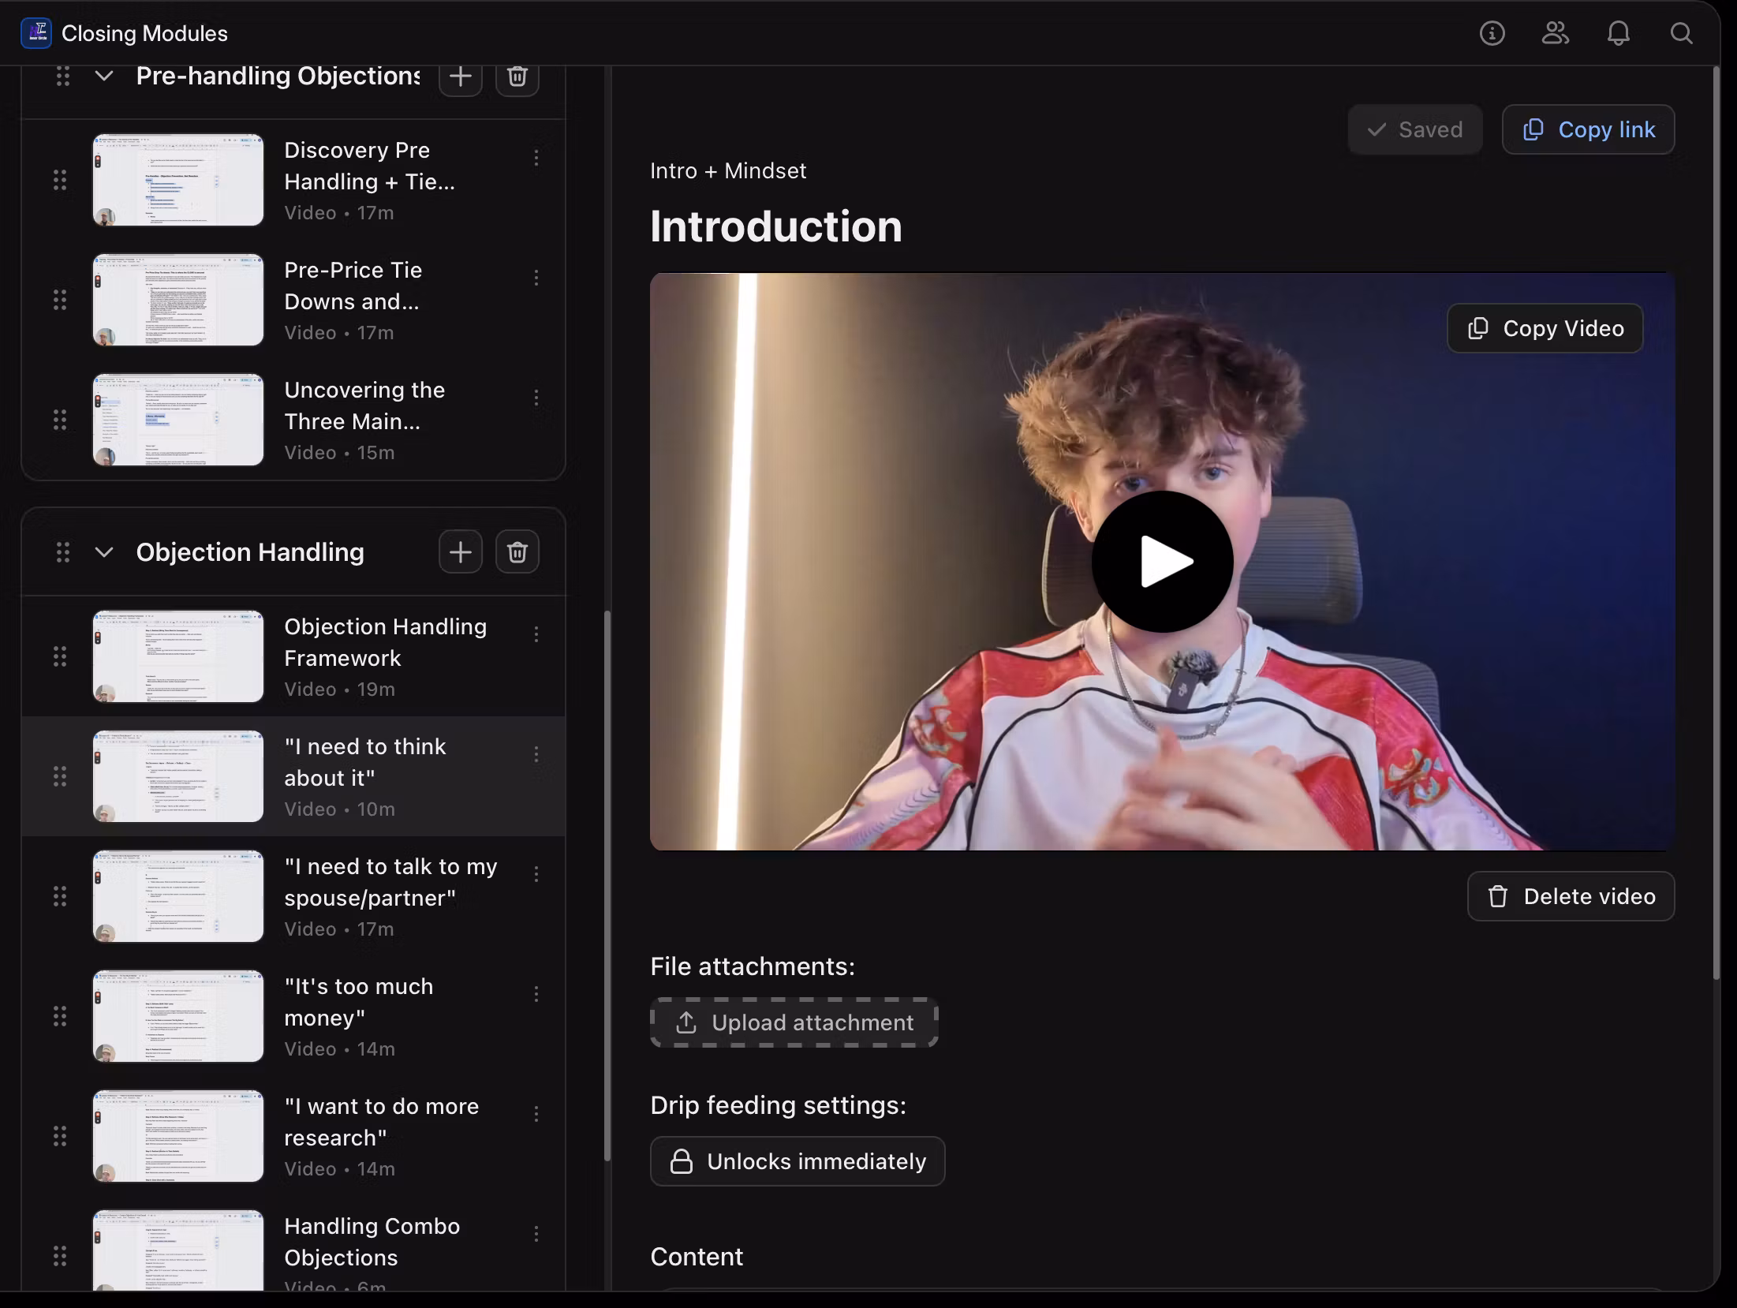Select "I need to talk to my spouse/partner" thumbnail
Image resolution: width=1737 pixels, height=1308 pixels.
pyautogui.click(x=178, y=896)
